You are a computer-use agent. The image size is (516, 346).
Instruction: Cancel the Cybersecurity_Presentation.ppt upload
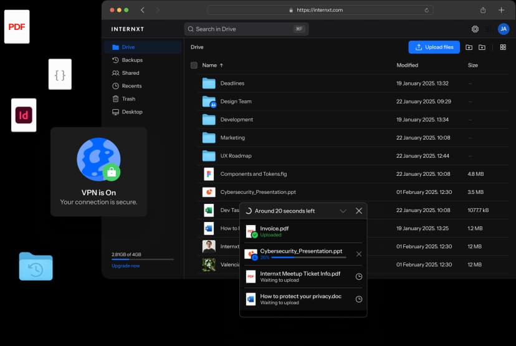359,254
